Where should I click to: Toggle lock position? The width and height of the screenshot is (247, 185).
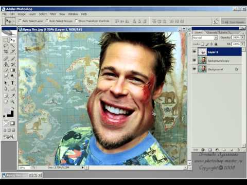(x=211, y=44)
